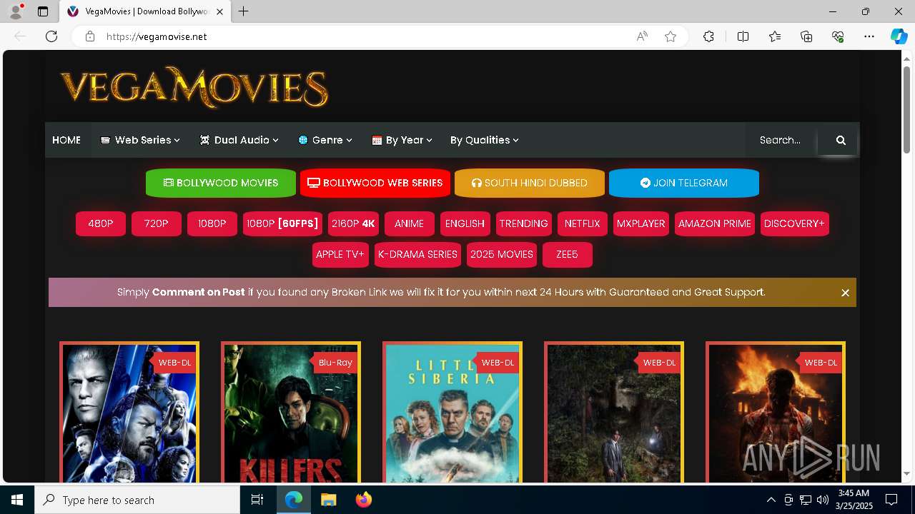The height and width of the screenshot is (514, 915).
Task: Open the Anime category
Action: 410,223
